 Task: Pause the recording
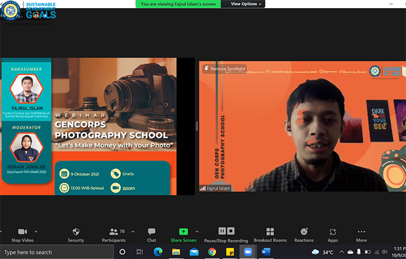tap(222, 231)
